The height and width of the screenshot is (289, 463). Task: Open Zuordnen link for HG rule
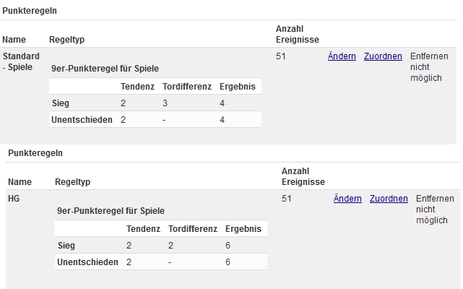(x=389, y=198)
